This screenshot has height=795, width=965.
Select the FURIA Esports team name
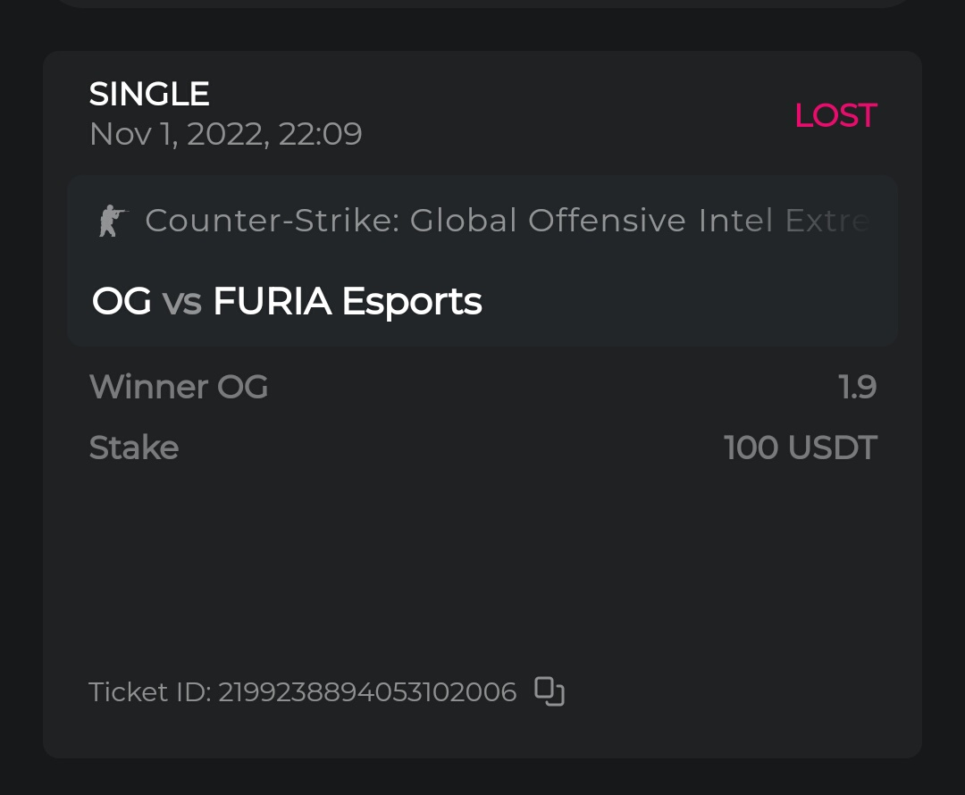tap(347, 301)
